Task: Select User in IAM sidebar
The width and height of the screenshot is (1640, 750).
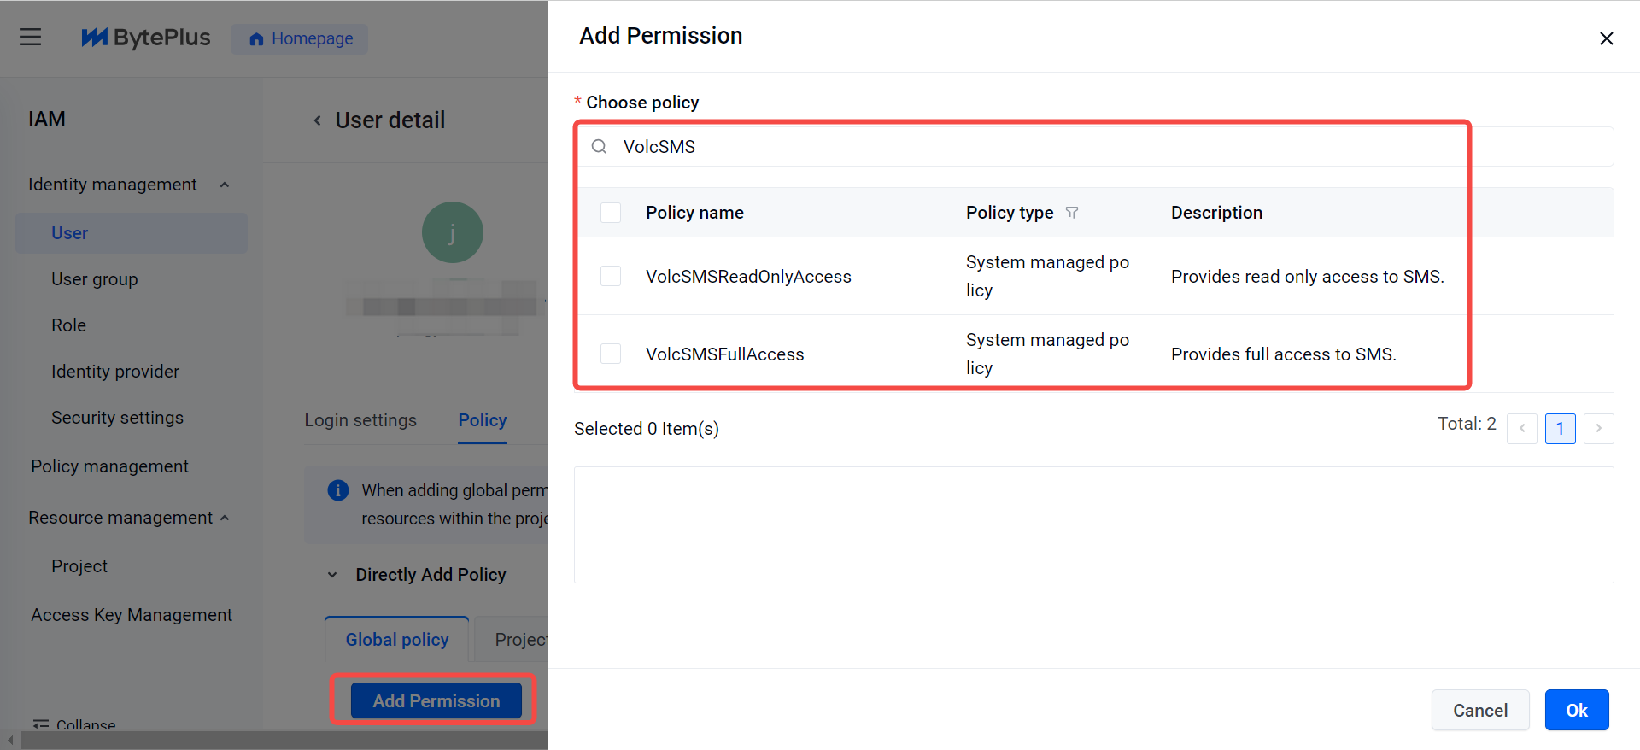Action: pyautogui.click(x=132, y=233)
